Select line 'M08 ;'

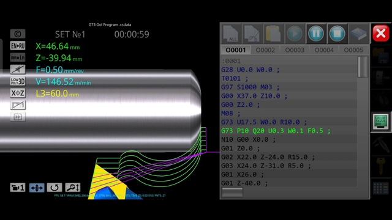pos(231,114)
